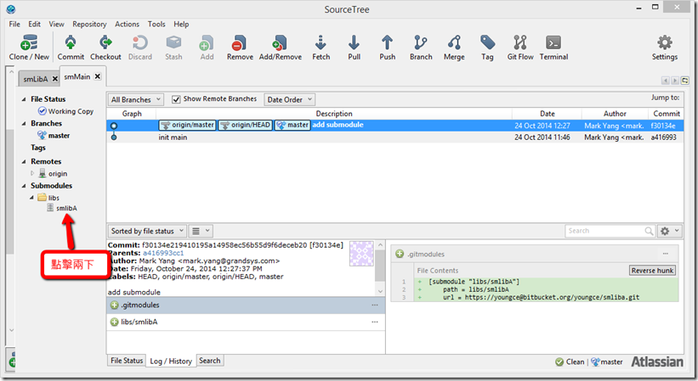Open options menu for libs/smlibA row
The image size is (698, 381).
[x=375, y=322]
